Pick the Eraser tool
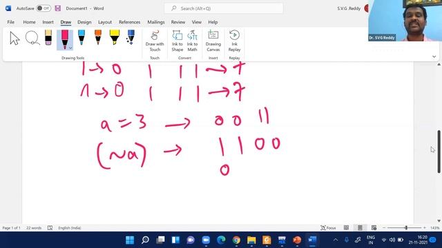 (x=48, y=38)
